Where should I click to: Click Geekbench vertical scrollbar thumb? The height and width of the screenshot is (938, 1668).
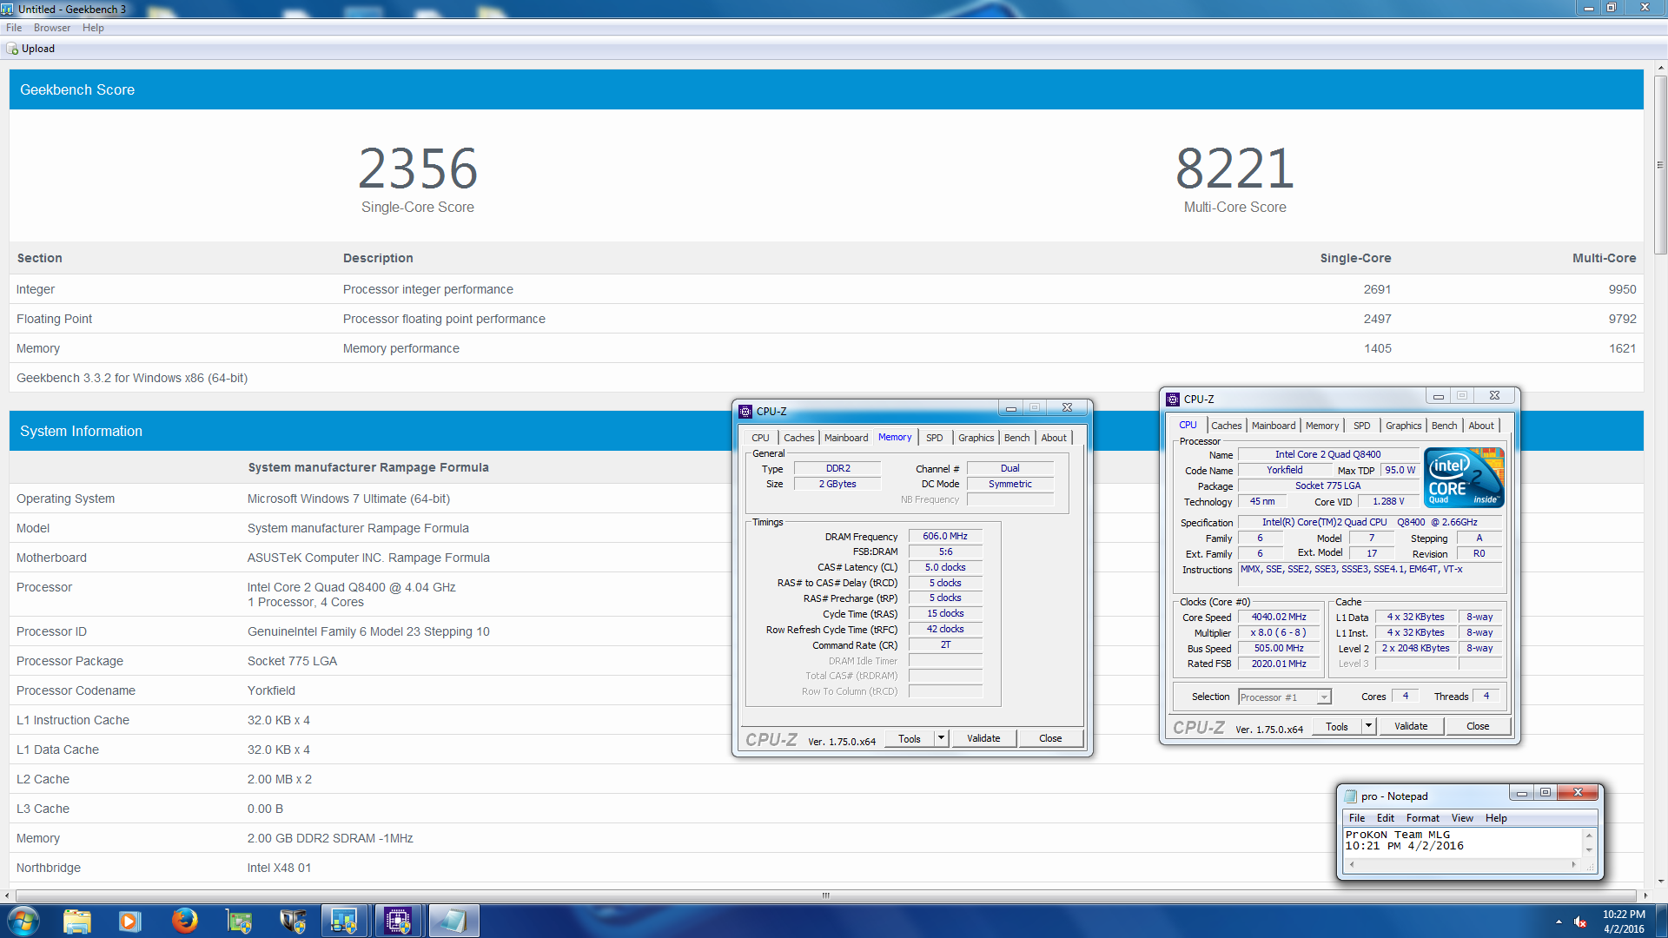click(x=1660, y=165)
